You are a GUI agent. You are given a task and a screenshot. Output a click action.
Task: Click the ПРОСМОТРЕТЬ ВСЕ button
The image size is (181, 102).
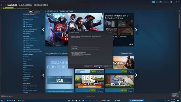click(127, 54)
